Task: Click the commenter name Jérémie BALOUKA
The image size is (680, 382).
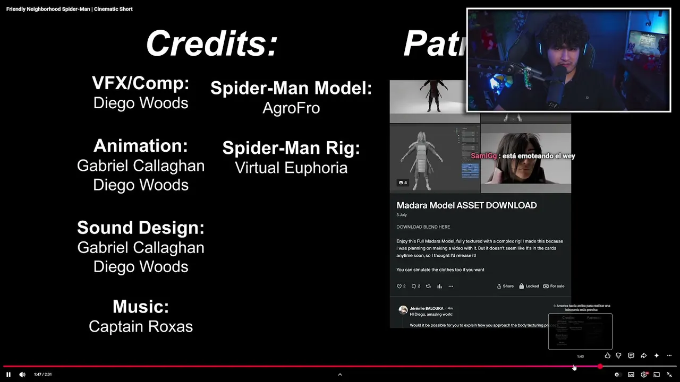Action: [428, 308]
